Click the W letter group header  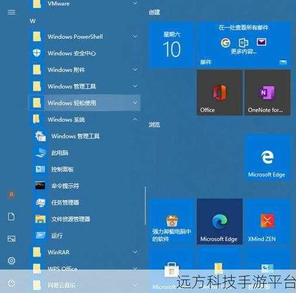33,21
